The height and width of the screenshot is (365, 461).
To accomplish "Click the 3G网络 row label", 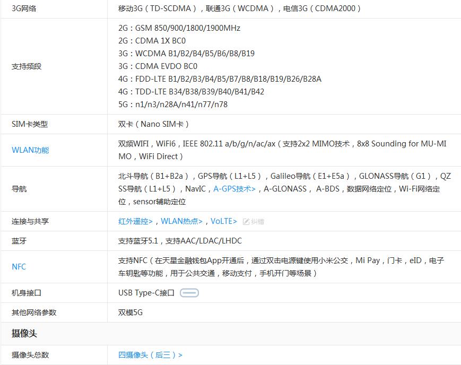I will 24,8.
